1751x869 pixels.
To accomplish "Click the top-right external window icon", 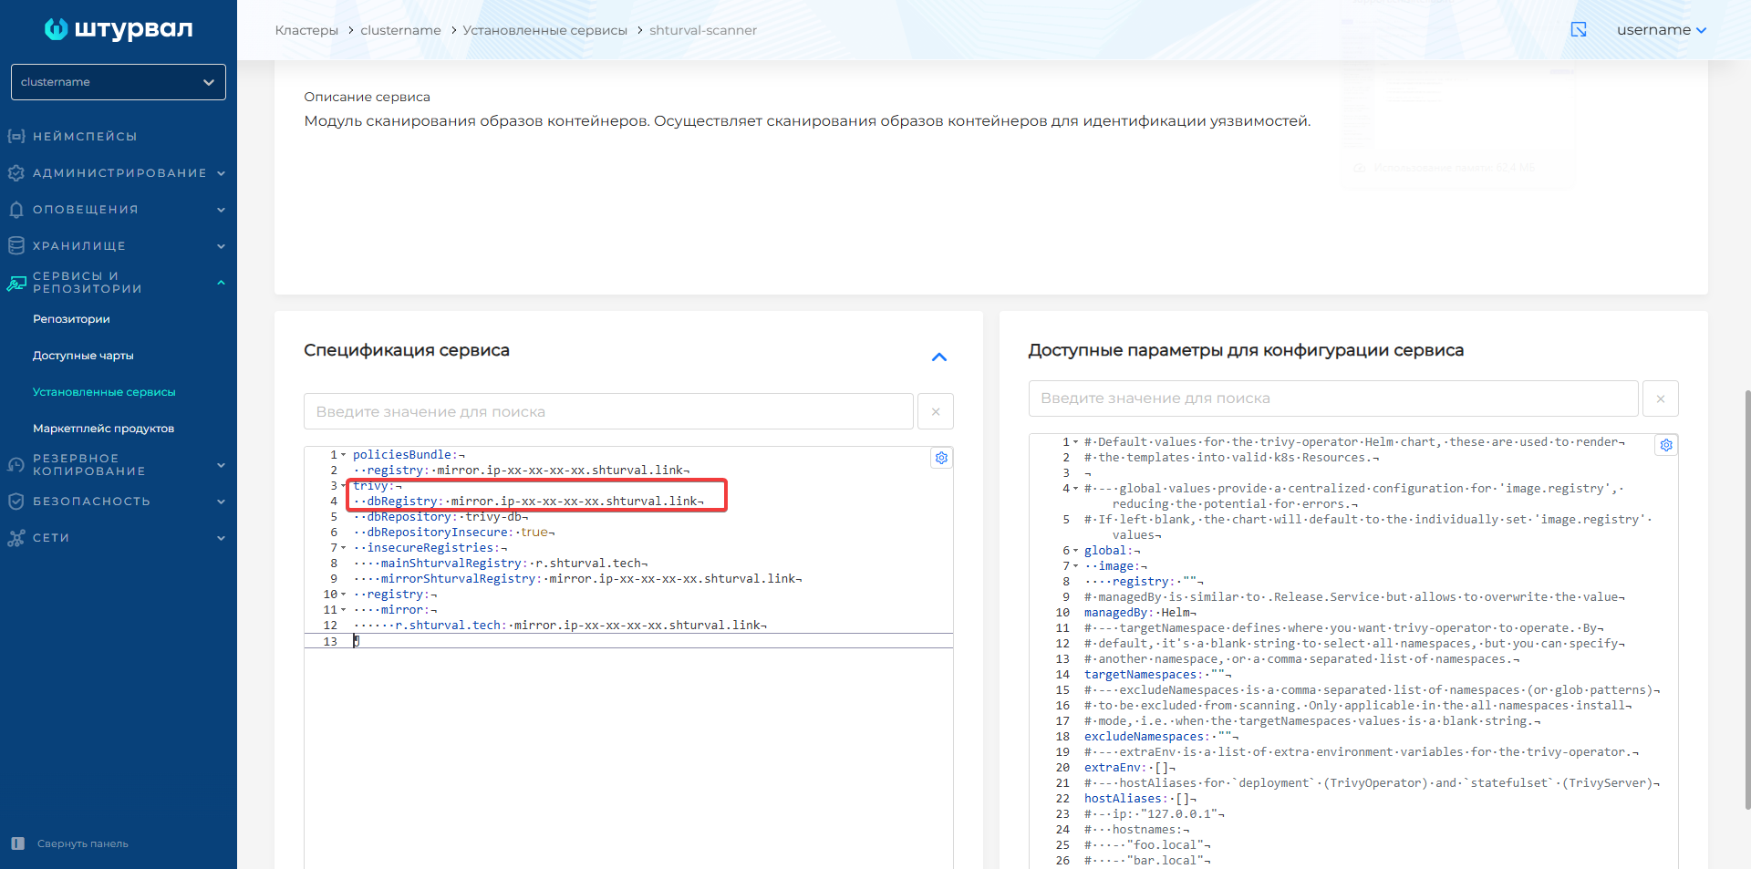I will (1579, 30).
